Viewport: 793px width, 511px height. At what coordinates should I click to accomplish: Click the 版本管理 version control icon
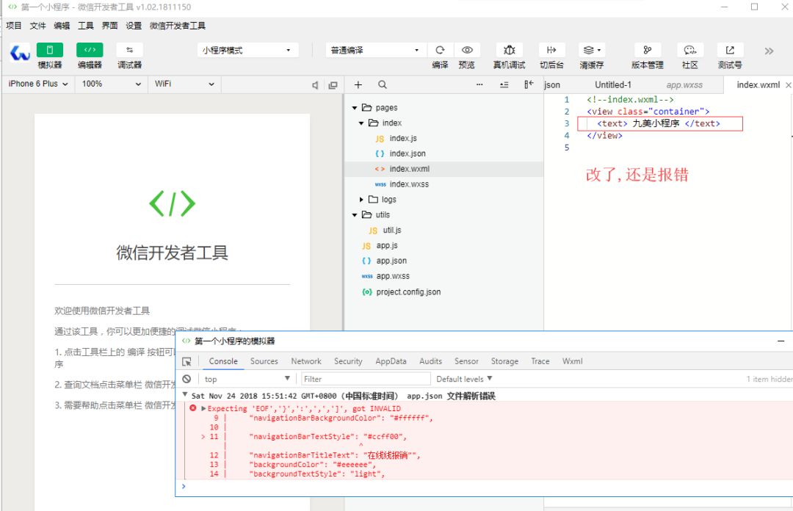(x=648, y=50)
